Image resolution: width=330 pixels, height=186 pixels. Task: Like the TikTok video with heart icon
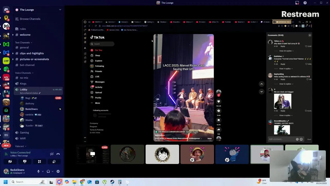coord(219,102)
